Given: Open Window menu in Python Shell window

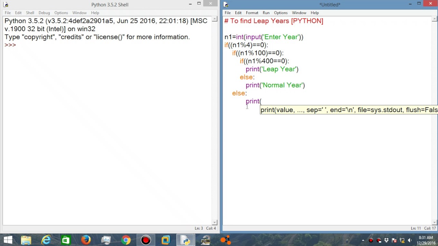Looking at the screenshot, I should tap(79, 13).
